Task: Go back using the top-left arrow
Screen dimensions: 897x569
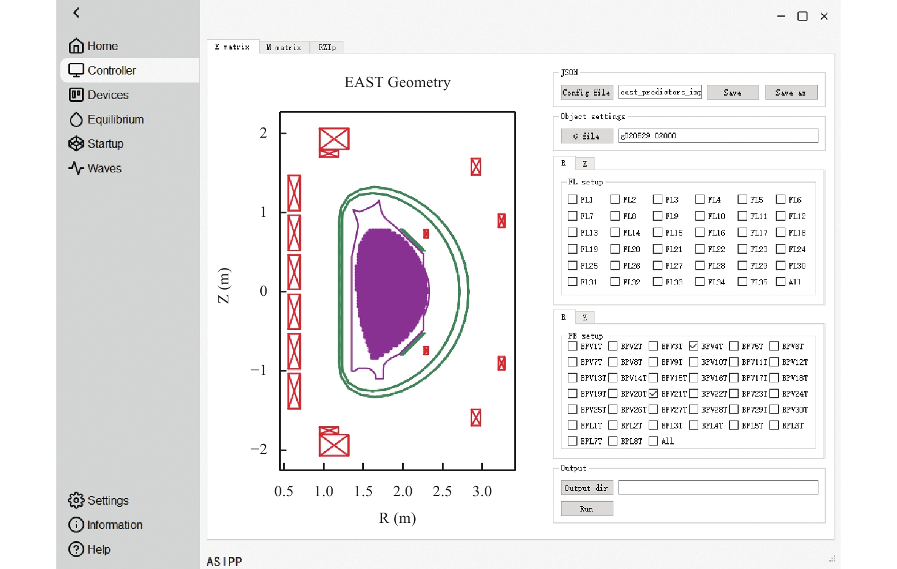Action: 76,13
